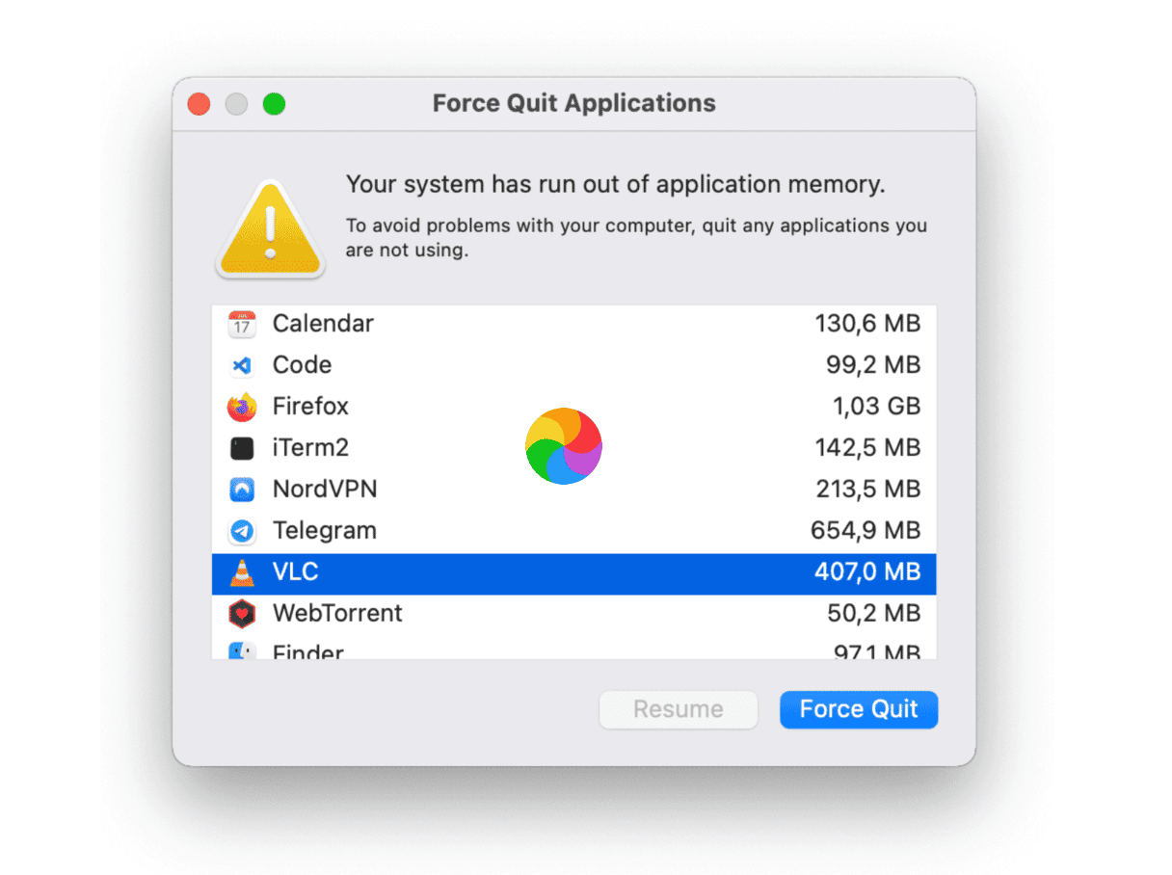Click the Calendar app icon

click(242, 324)
